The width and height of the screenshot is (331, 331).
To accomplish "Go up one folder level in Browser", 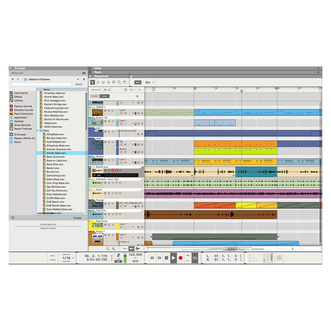I will pos(84,79).
